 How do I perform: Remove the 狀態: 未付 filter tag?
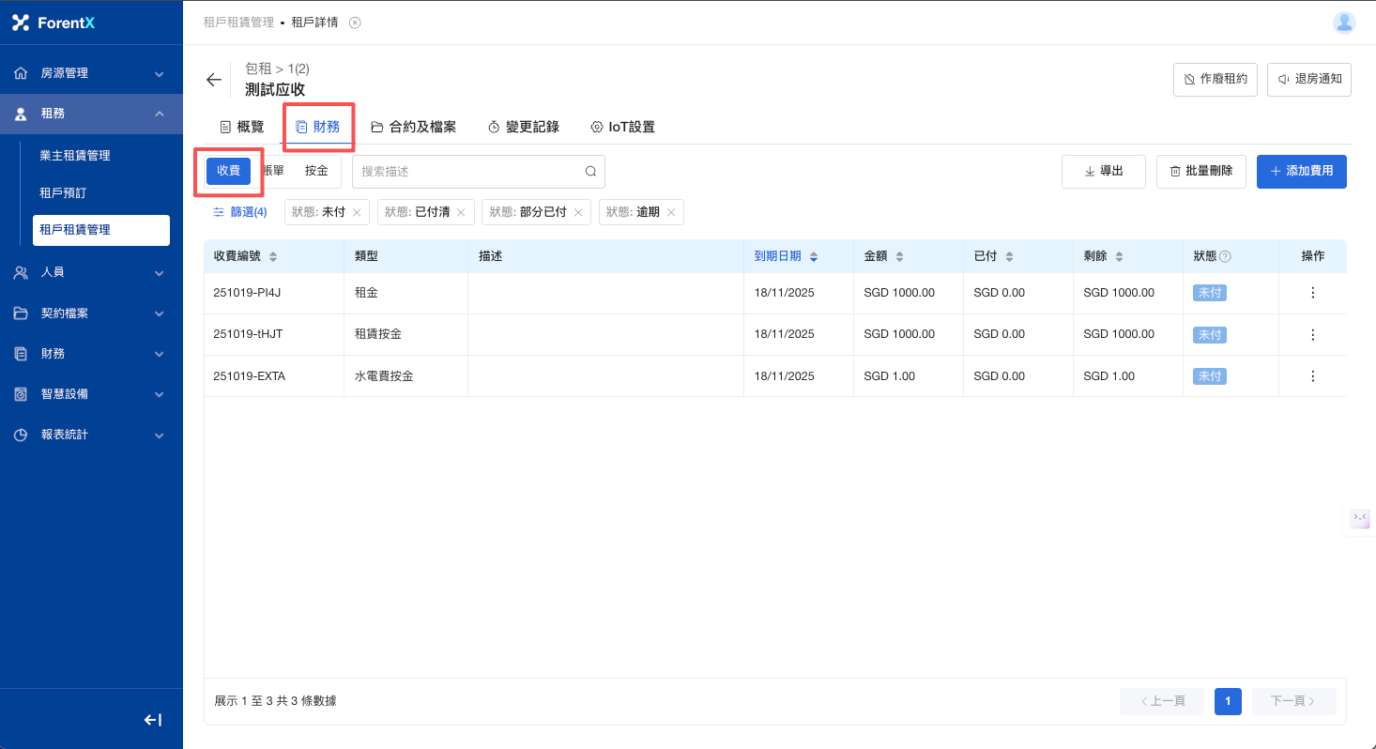tap(357, 213)
